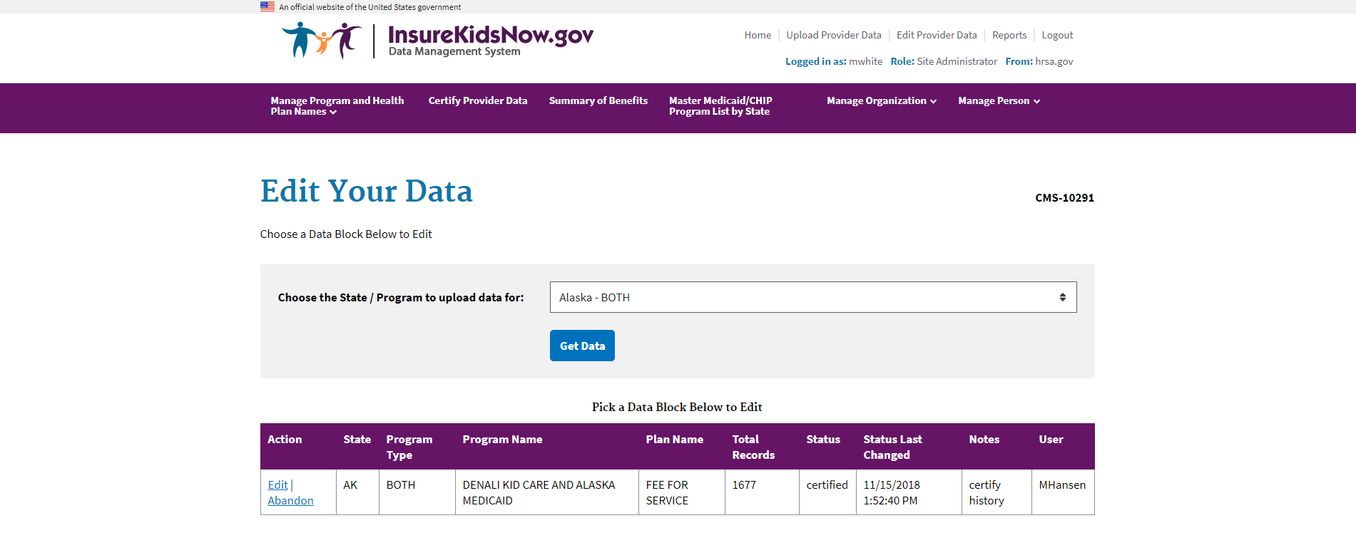Expand the Manage Person menu
The height and width of the screenshot is (560, 1356).
[998, 101]
